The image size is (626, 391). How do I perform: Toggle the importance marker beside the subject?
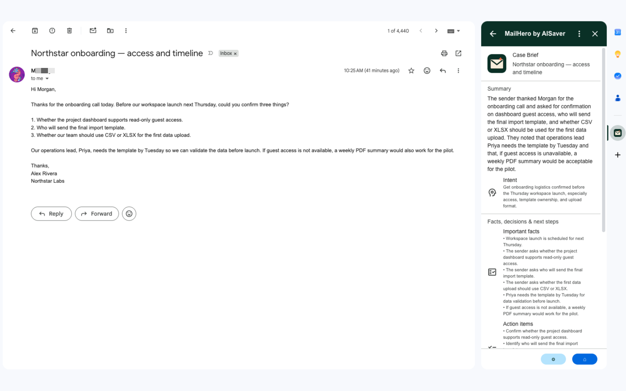[211, 53]
